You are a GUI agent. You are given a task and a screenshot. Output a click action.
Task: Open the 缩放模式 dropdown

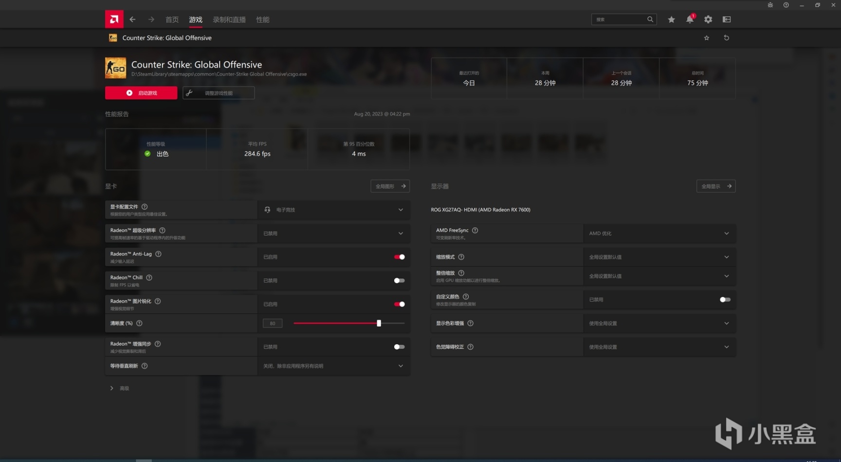click(x=659, y=257)
